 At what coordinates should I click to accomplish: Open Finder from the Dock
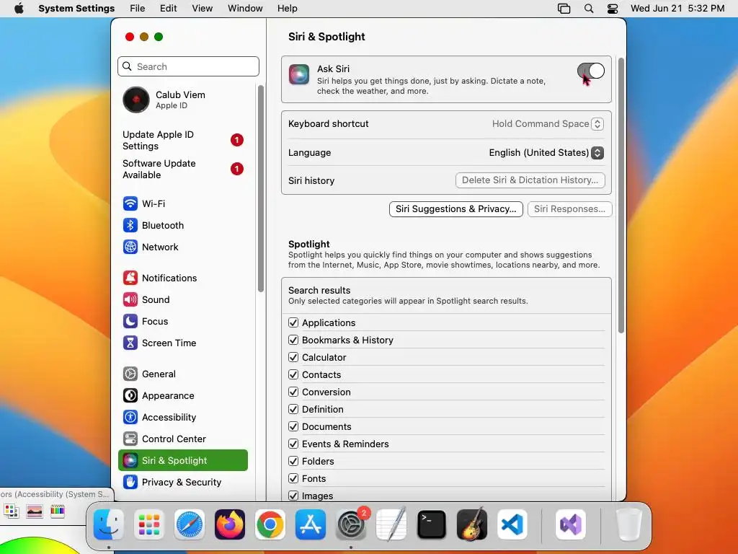[x=109, y=524]
